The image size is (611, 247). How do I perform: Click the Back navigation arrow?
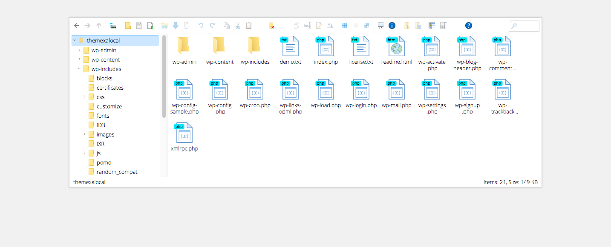point(77,26)
